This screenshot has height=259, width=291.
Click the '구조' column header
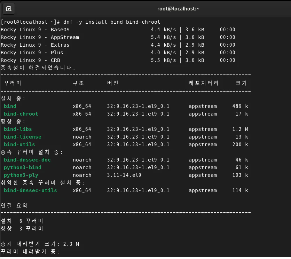click(78, 83)
